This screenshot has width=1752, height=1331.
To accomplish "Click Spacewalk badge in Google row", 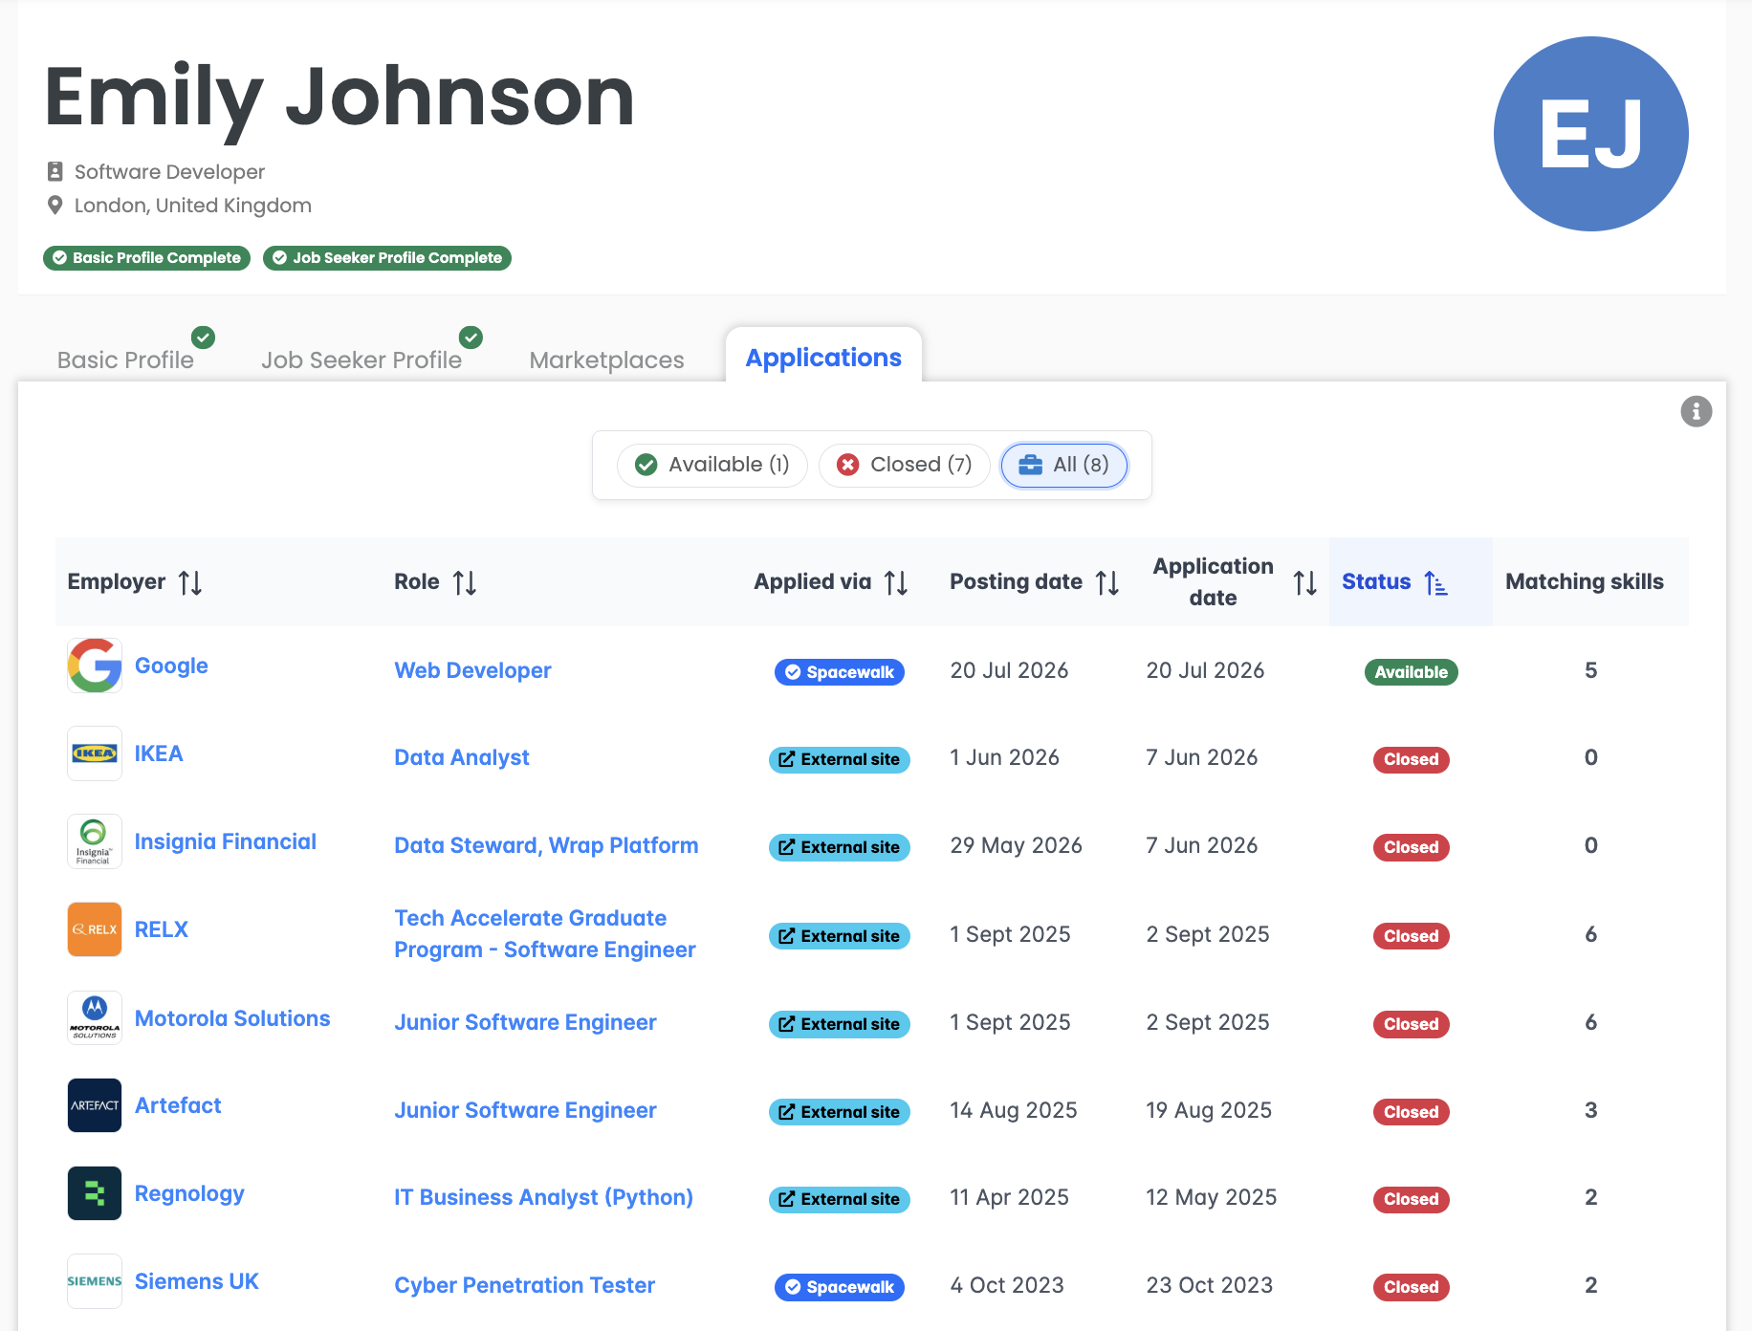I will pyautogui.click(x=840, y=672).
